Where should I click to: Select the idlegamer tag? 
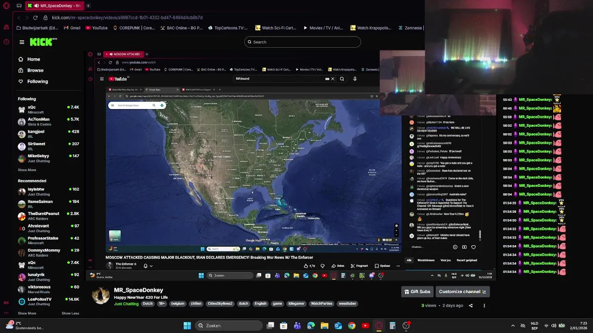296,304
